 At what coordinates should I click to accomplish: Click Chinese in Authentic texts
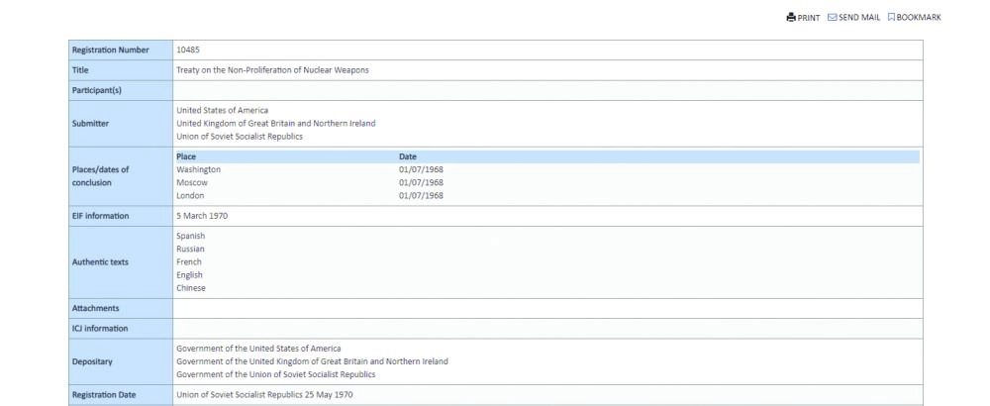(191, 288)
